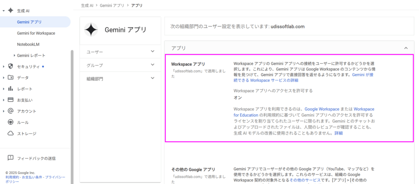Screen dimensions: 419x184
Task: Click the プライバシー ポリシー footer link
Action: (35, 179)
